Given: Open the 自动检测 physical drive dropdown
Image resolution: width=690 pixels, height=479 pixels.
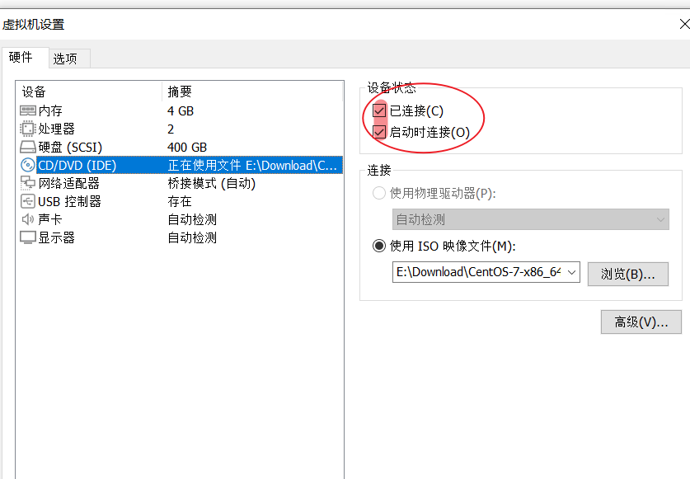Looking at the screenshot, I should (x=531, y=219).
